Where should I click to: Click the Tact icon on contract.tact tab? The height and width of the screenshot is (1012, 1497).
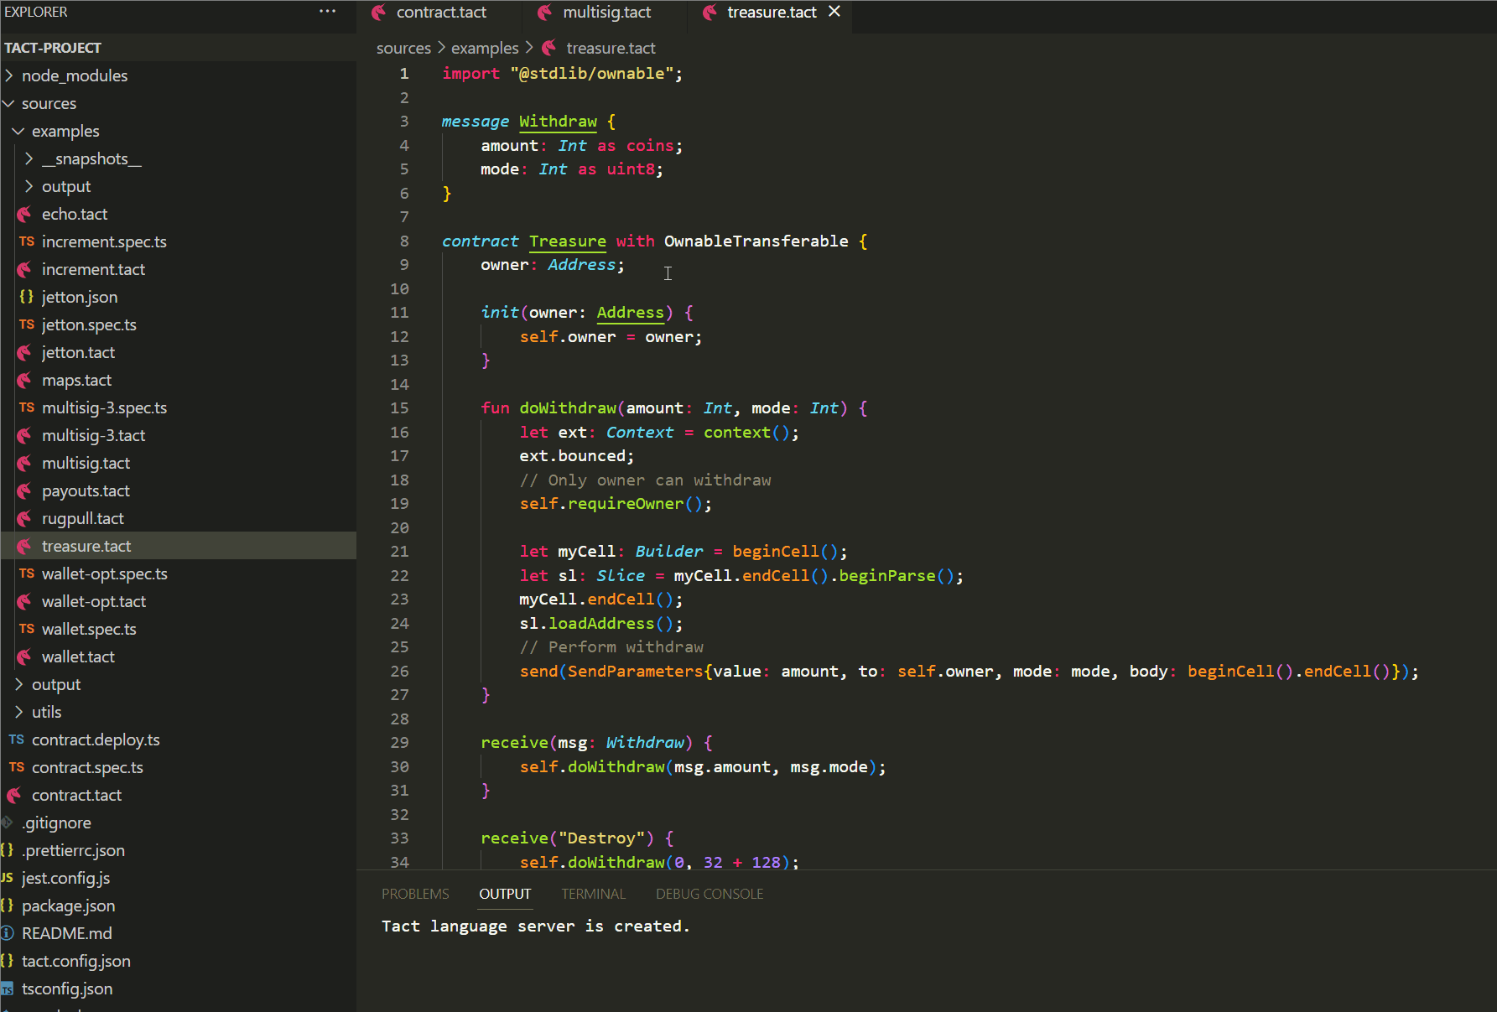coord(379,13)
